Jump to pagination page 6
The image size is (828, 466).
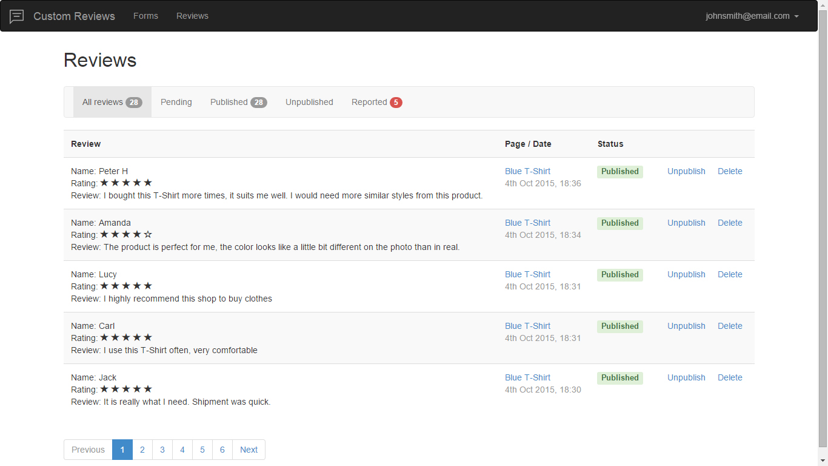point(222,450)
